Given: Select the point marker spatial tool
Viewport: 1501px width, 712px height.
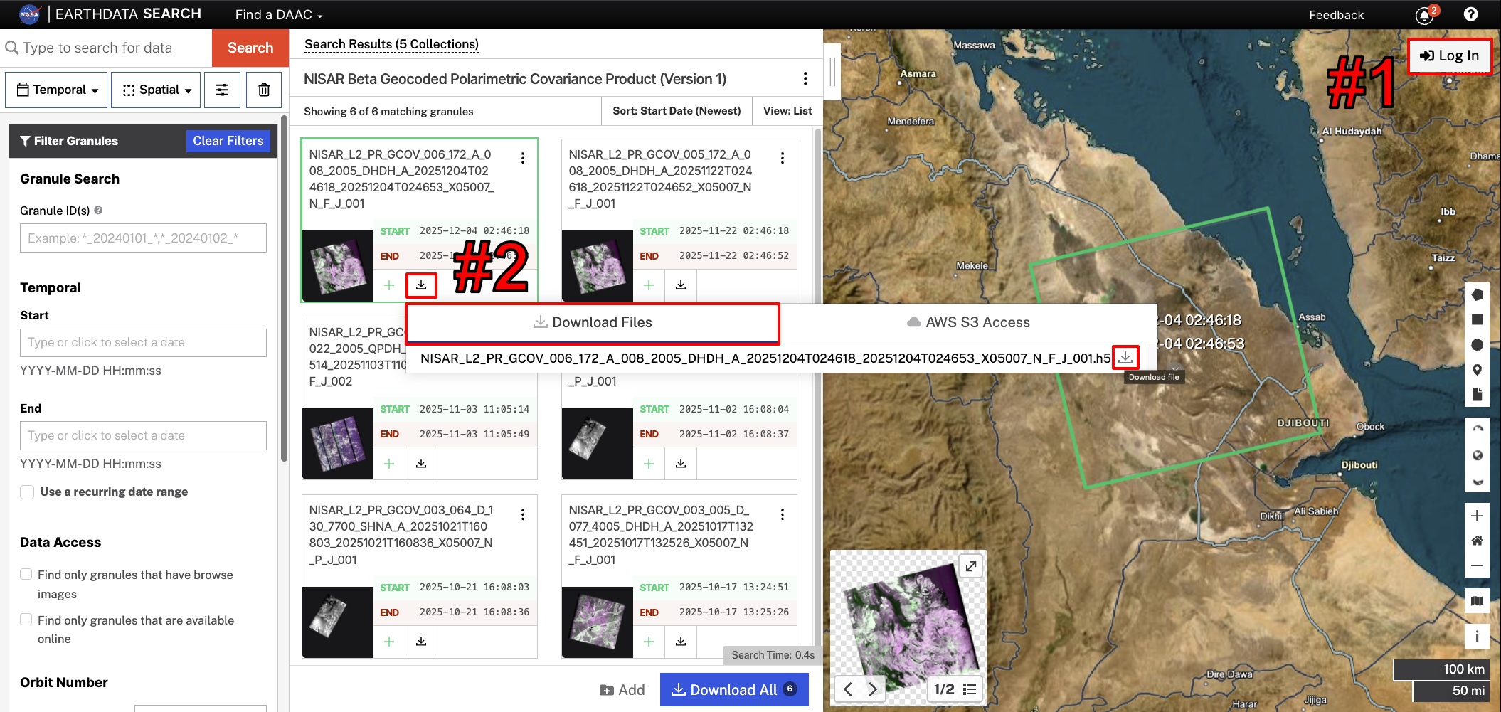Looking at the screenshot, I should 1477,370.
